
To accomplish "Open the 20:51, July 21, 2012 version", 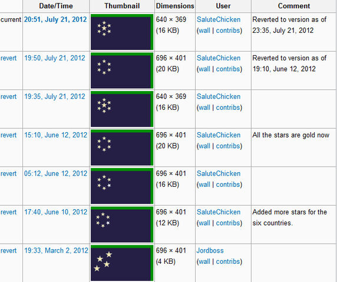I will point(55,19).
